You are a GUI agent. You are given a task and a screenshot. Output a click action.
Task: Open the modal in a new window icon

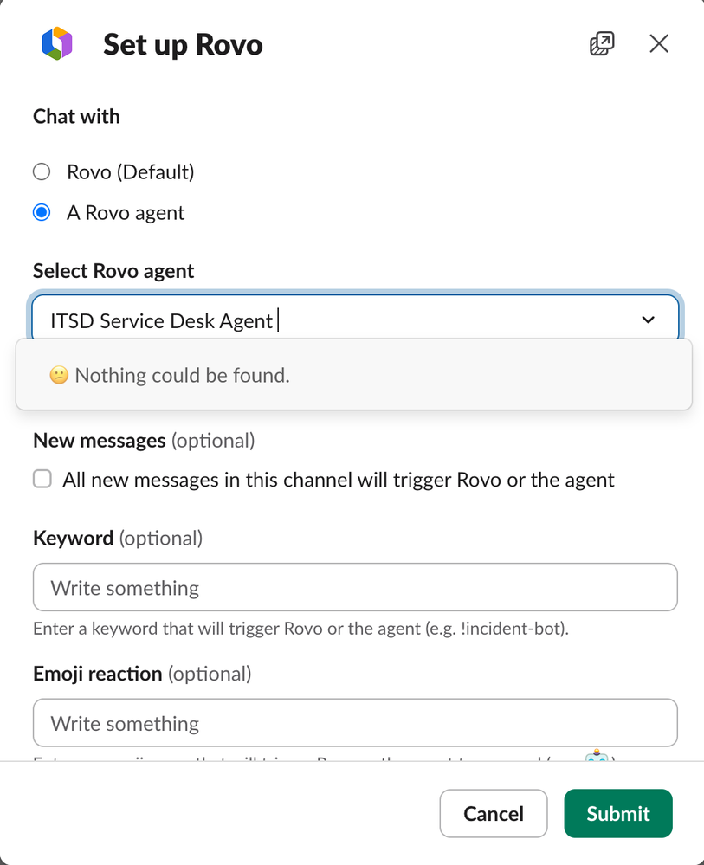click(x=602, y=43)
